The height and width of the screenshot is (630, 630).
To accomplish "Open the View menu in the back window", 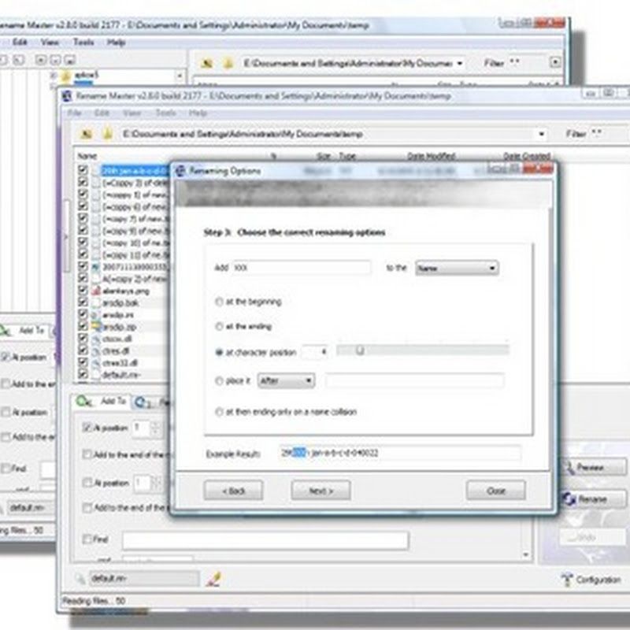I will click(x=50, y=43).
